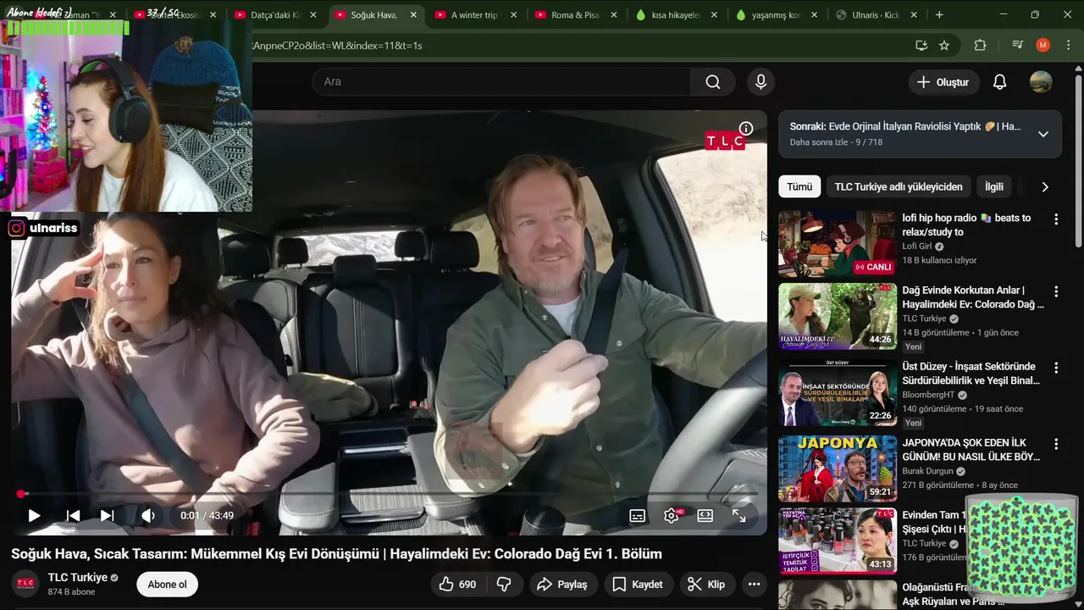This screenshot has width=1084, height=610.
Task: Mute the video volume icon
Action: pos(148,515)
